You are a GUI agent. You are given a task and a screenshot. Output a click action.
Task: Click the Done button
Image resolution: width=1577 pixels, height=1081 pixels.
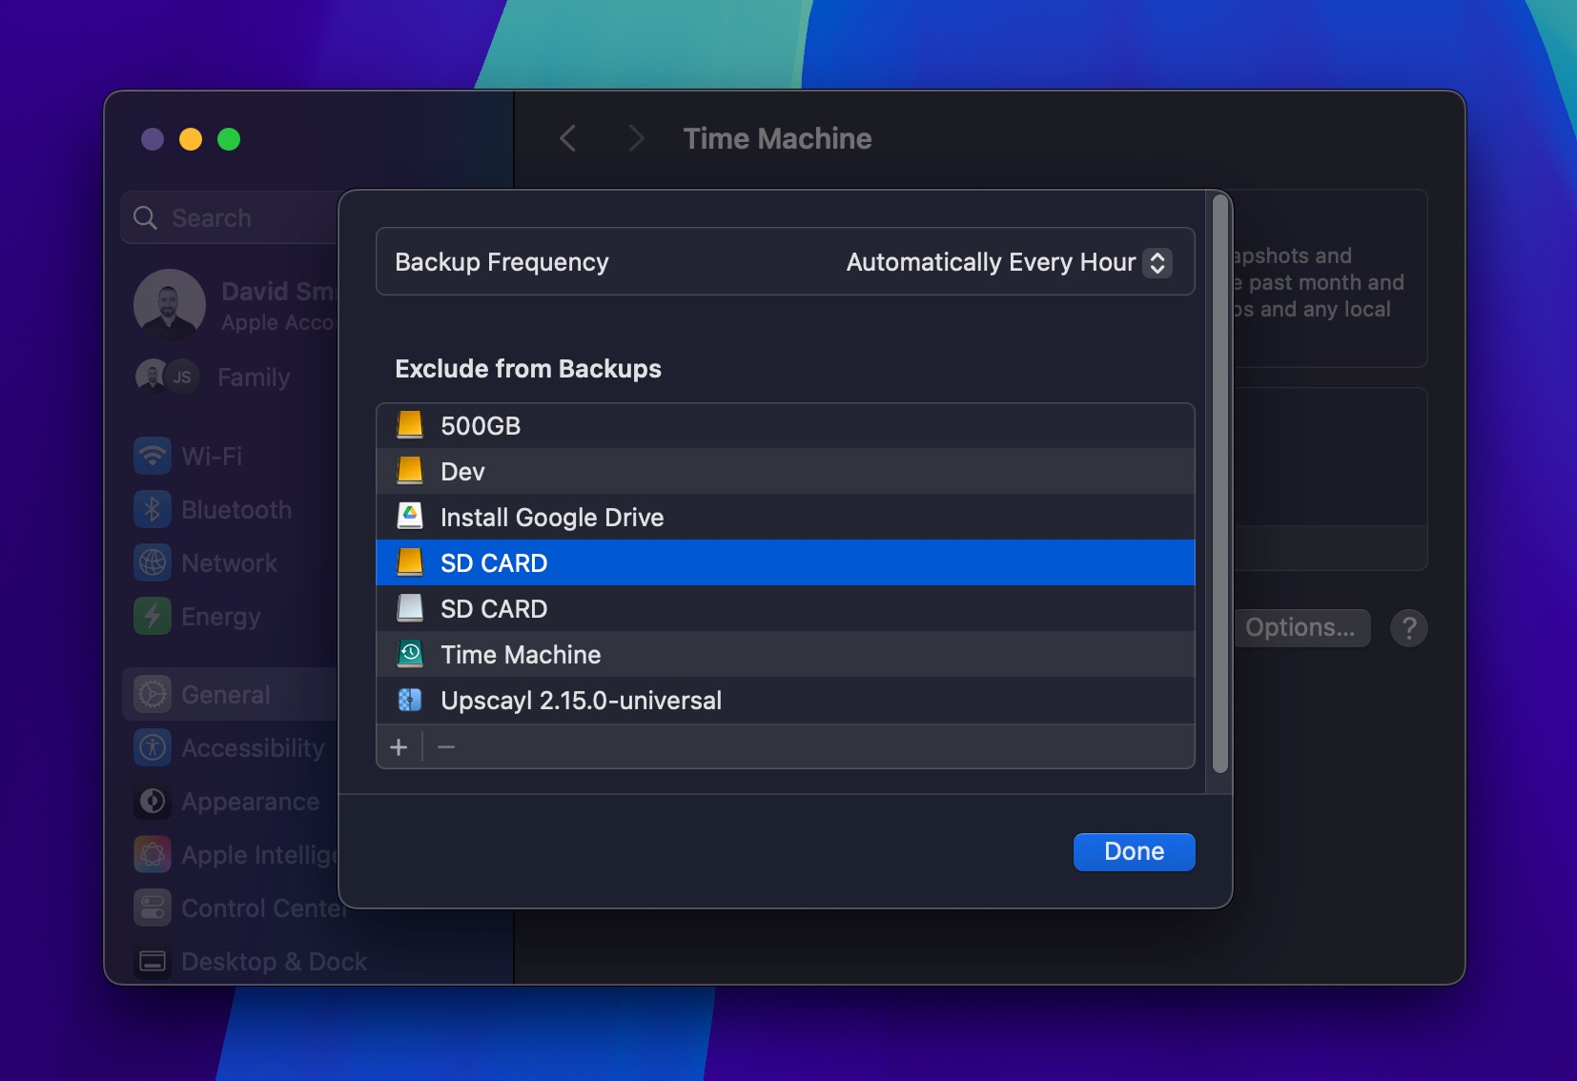[1133, 851]
